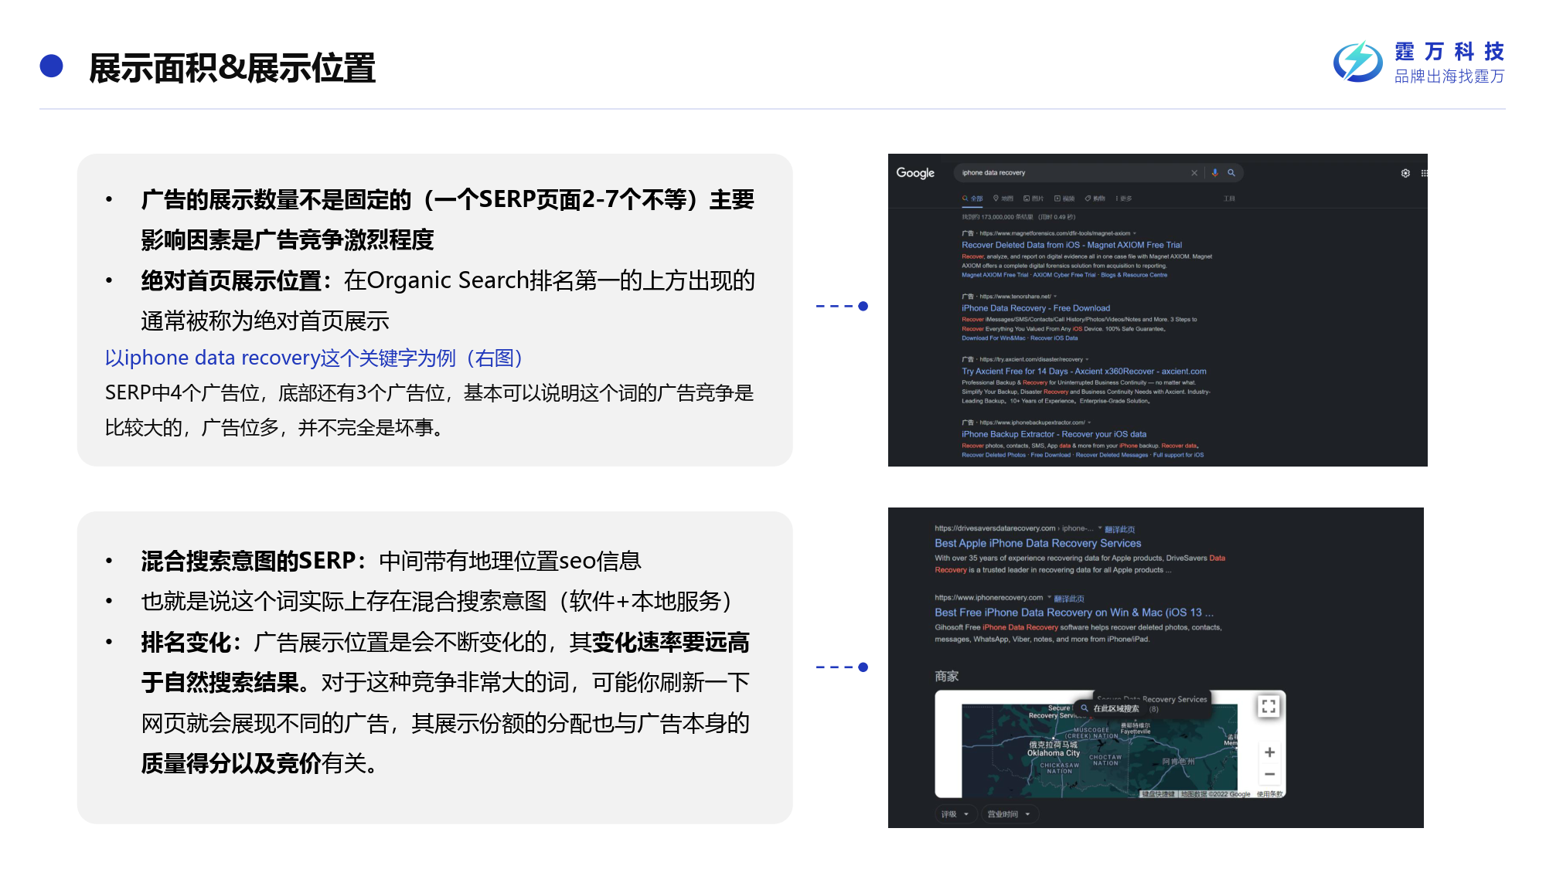
Task: Expand the 评级 rating filter dropdown
Action: click(x=956, y=814)
